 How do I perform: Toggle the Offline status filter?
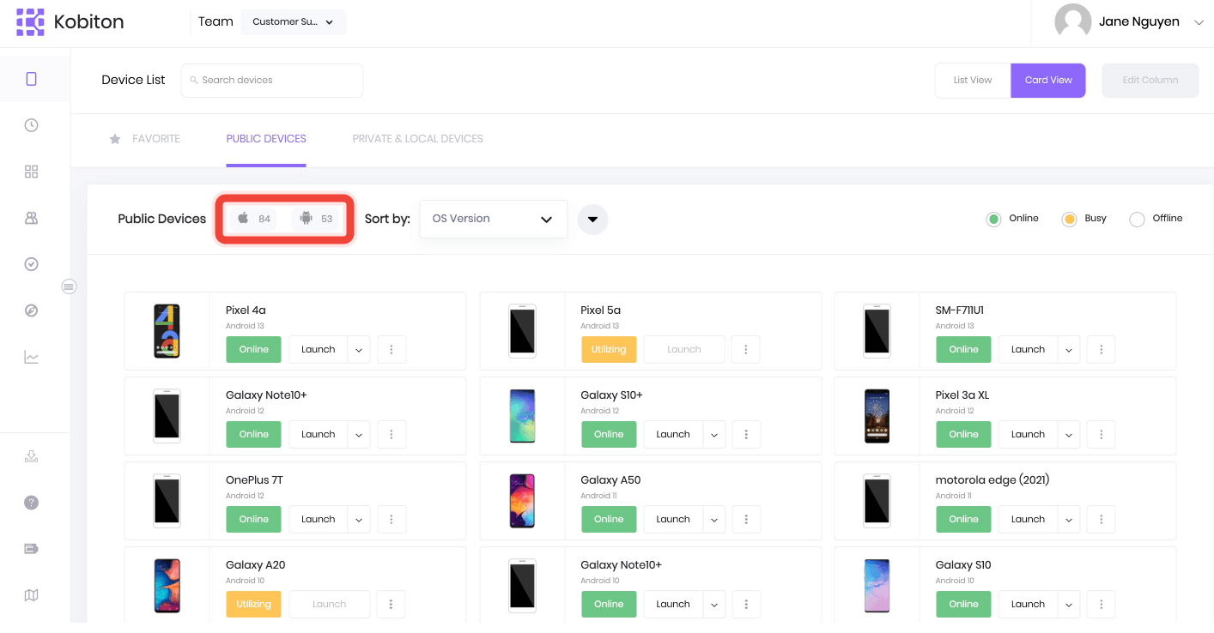(x=1137, y=219)
